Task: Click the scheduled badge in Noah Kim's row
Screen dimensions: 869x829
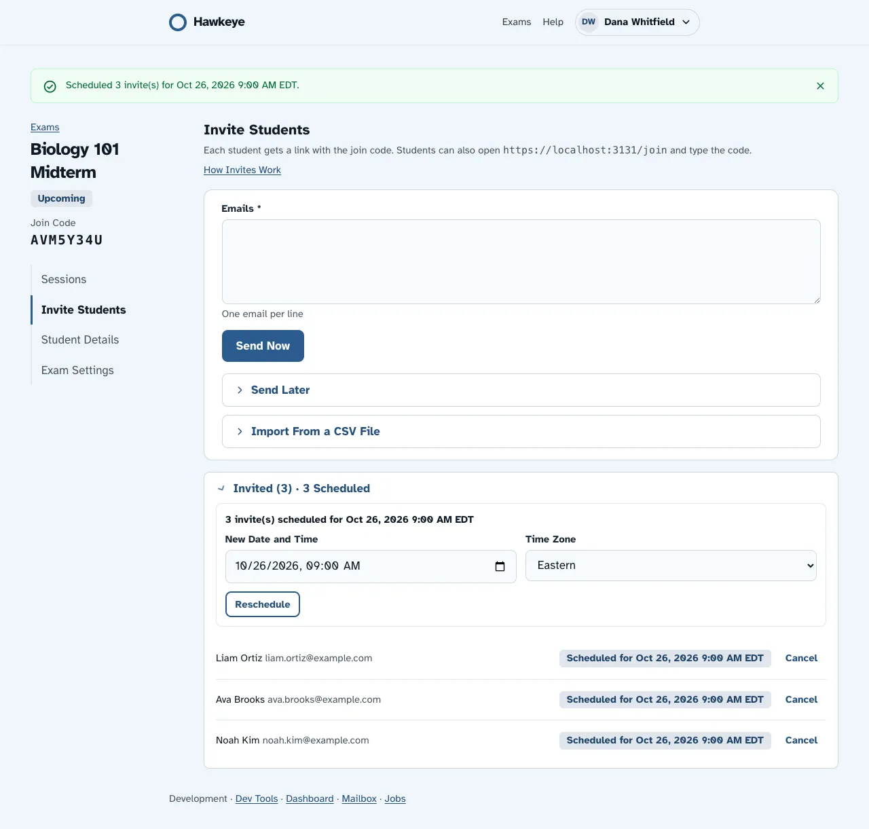Action: tap(665, 740)
